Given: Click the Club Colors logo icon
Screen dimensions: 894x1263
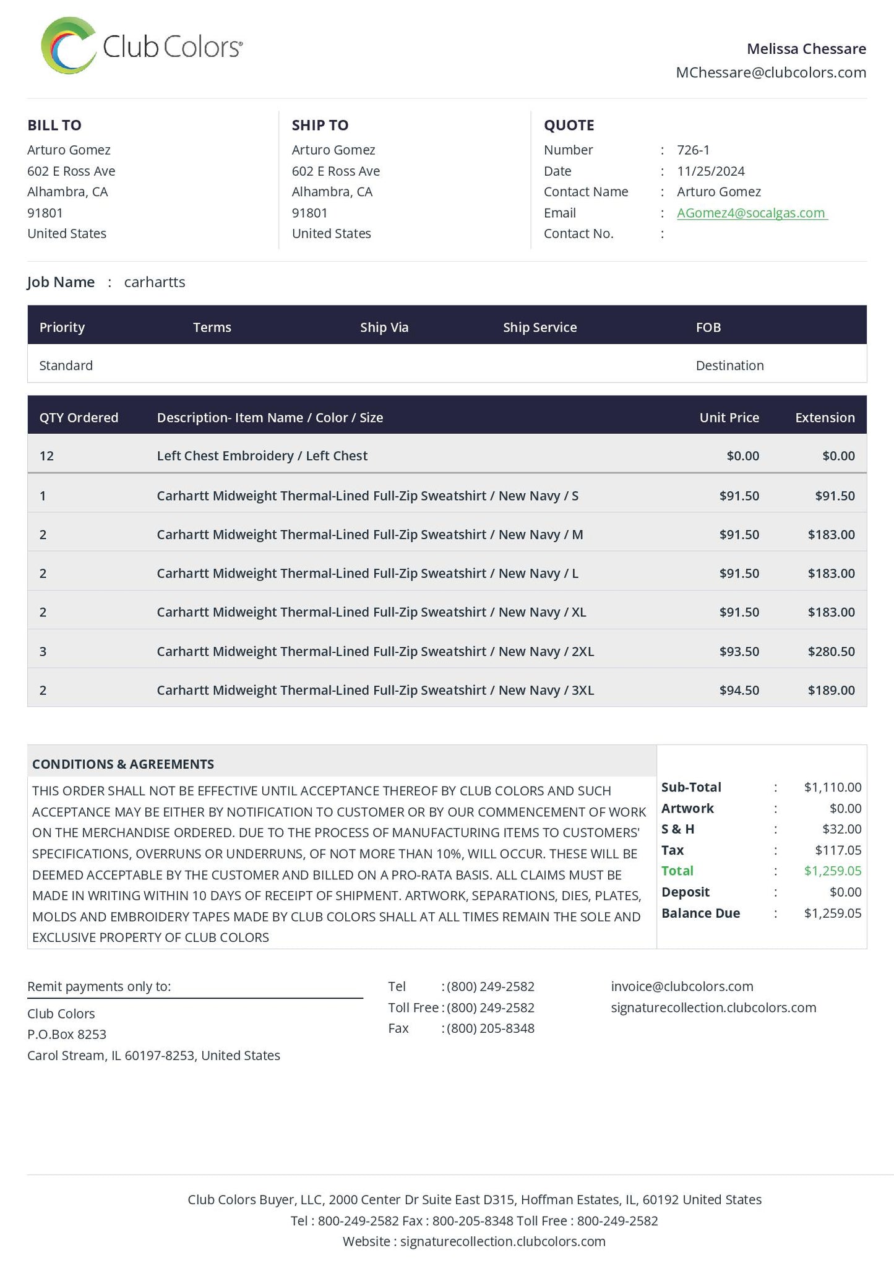Looking at the screenshot, I should pos(69,46).
